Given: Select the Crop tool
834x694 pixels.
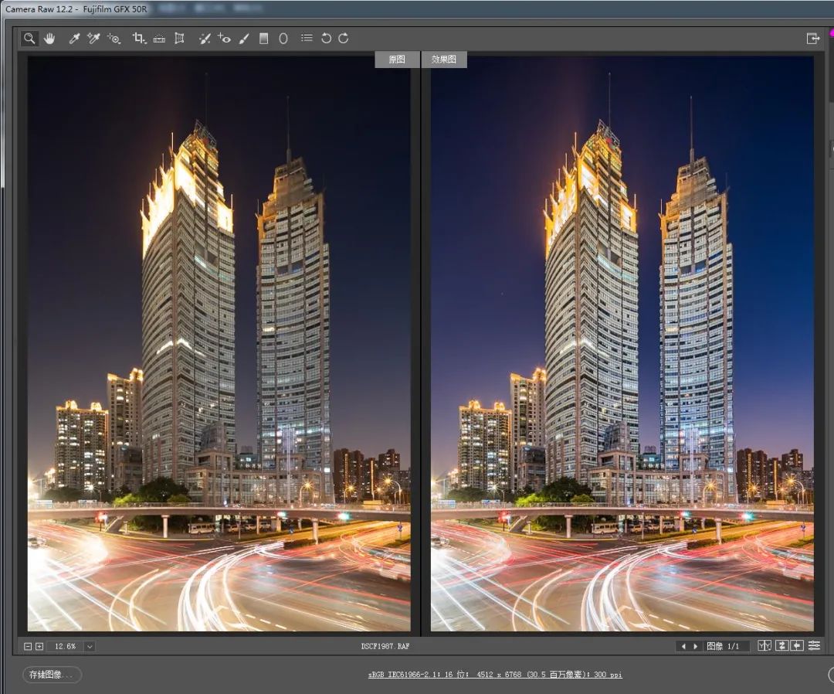Looking at the screenshot, I should (139, 39).
